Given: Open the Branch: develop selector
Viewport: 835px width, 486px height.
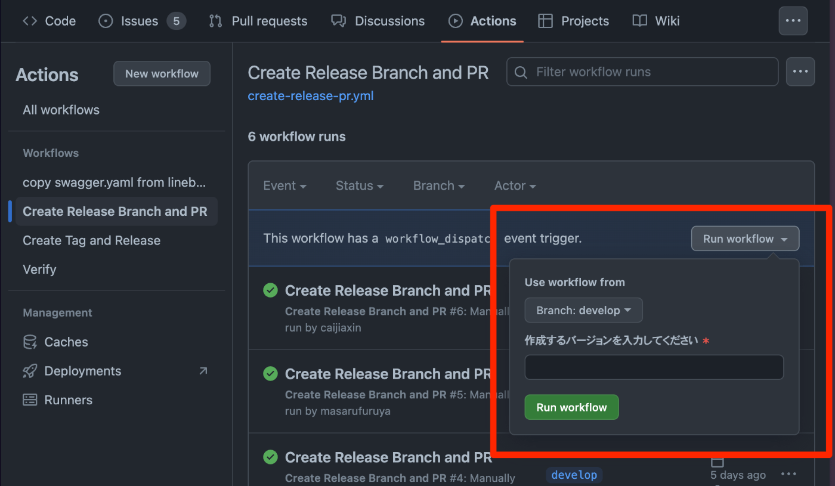Looking at the screenshot, I should (583, 310).
